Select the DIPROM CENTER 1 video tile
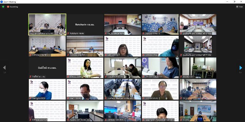245x122 pixels. tap(85, 46)
